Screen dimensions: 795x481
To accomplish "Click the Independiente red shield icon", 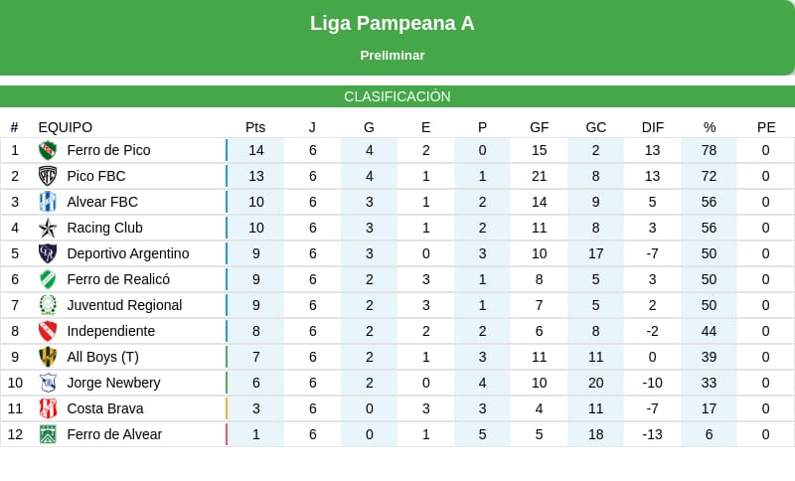I will (x=48, y=331).
